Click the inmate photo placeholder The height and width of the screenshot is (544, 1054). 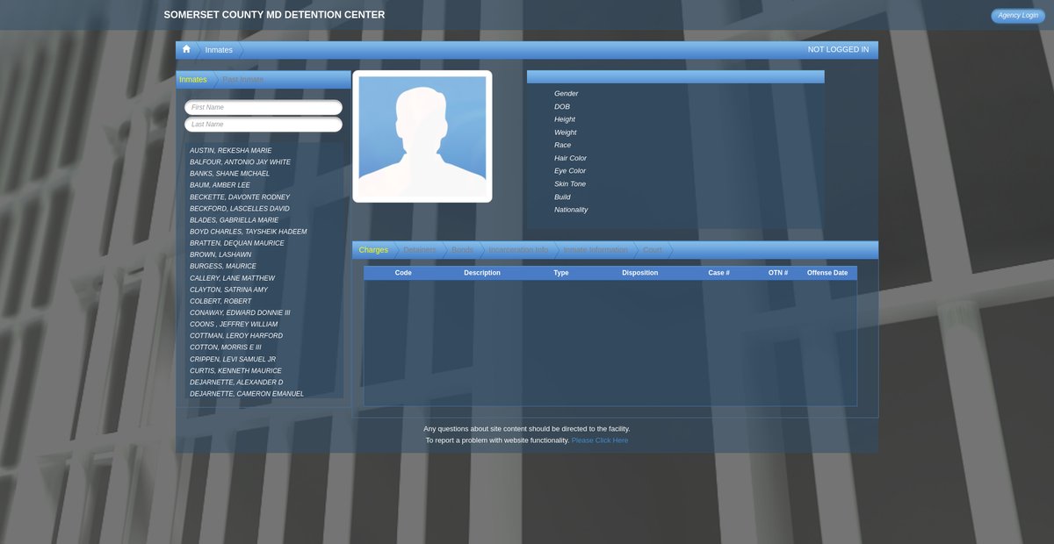[422, 136]
